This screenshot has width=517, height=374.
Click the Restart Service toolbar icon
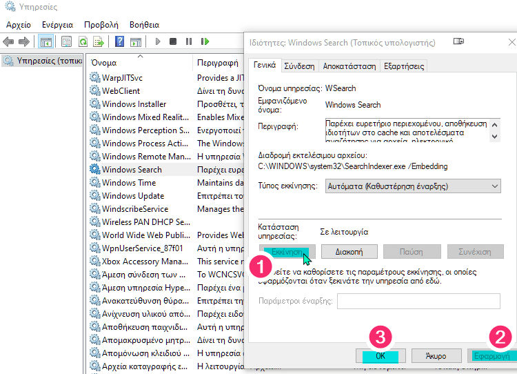(x=205, y=41)
